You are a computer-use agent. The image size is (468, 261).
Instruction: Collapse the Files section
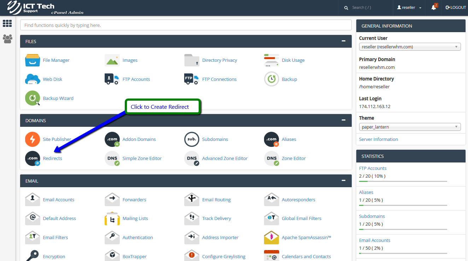point(343,41)
